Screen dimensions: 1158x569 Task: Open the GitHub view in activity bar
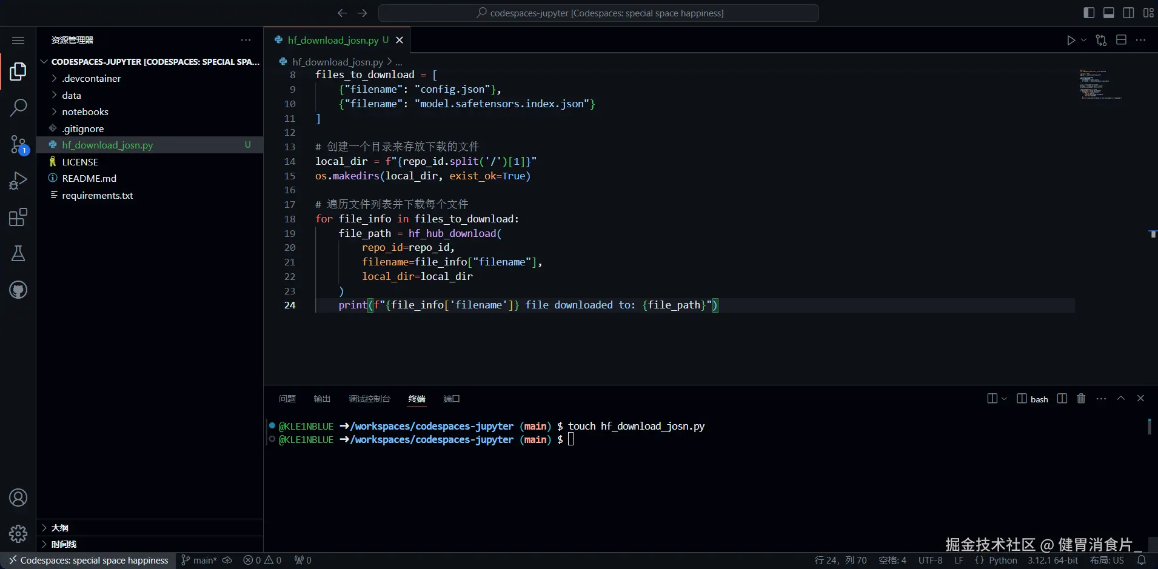(18, 290)
